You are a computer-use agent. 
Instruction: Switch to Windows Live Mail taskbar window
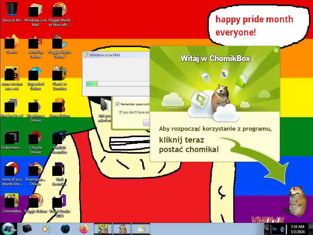(141, 229)
